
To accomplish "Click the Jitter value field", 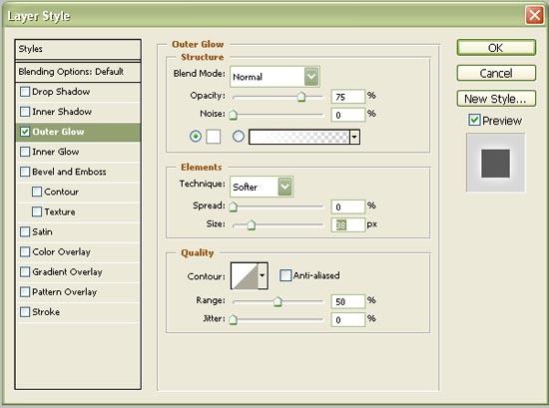I will 348,319.
